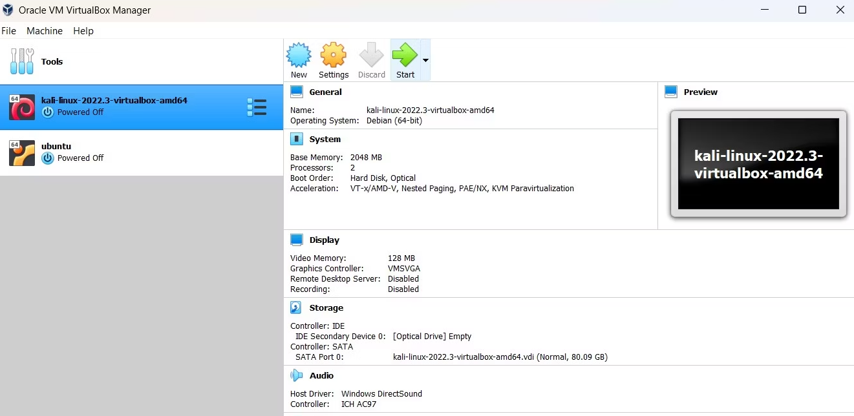This screenshot has height=416, width=854.
Task: Open the kali VM list menu icon
Action: tap(257, 107)
